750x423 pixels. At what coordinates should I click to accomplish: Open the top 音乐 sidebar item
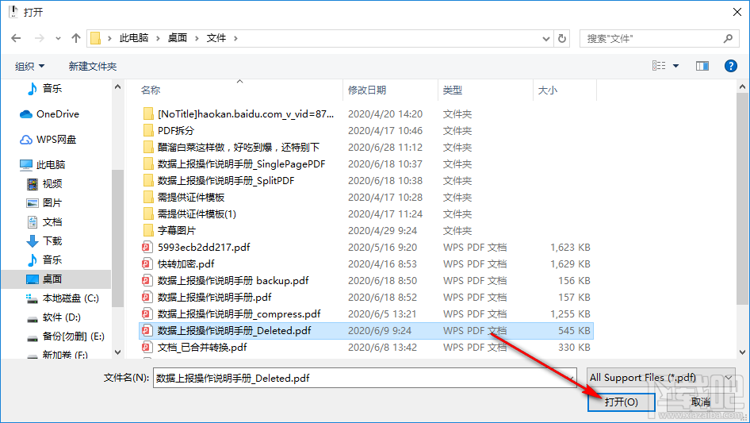[x=44, y=89]
